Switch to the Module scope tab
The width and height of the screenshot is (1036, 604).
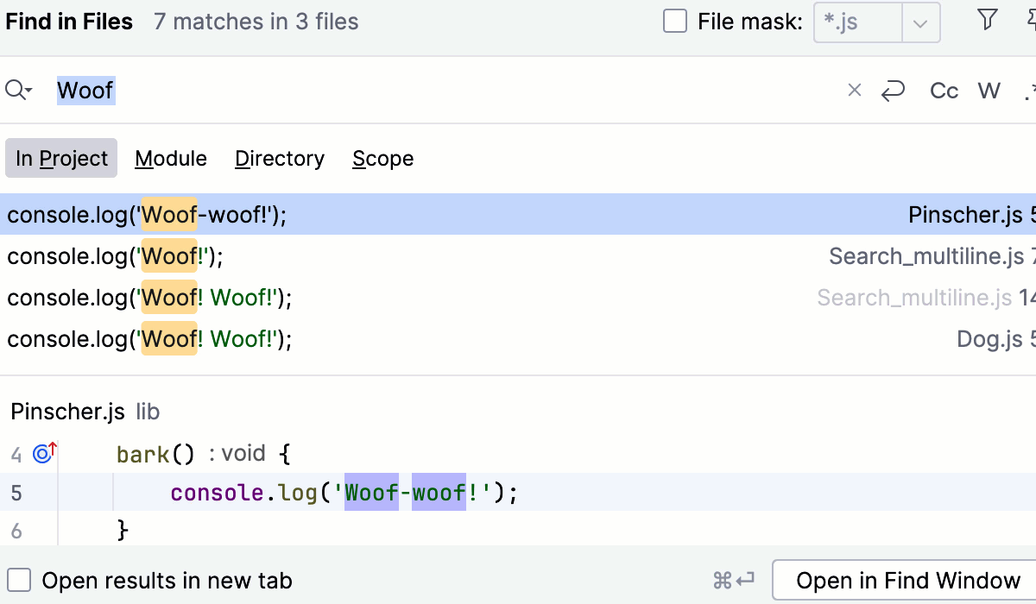[x=171, y=159]
